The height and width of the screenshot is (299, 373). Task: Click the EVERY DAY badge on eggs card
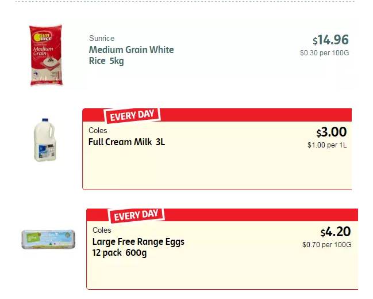click(136, 215)
